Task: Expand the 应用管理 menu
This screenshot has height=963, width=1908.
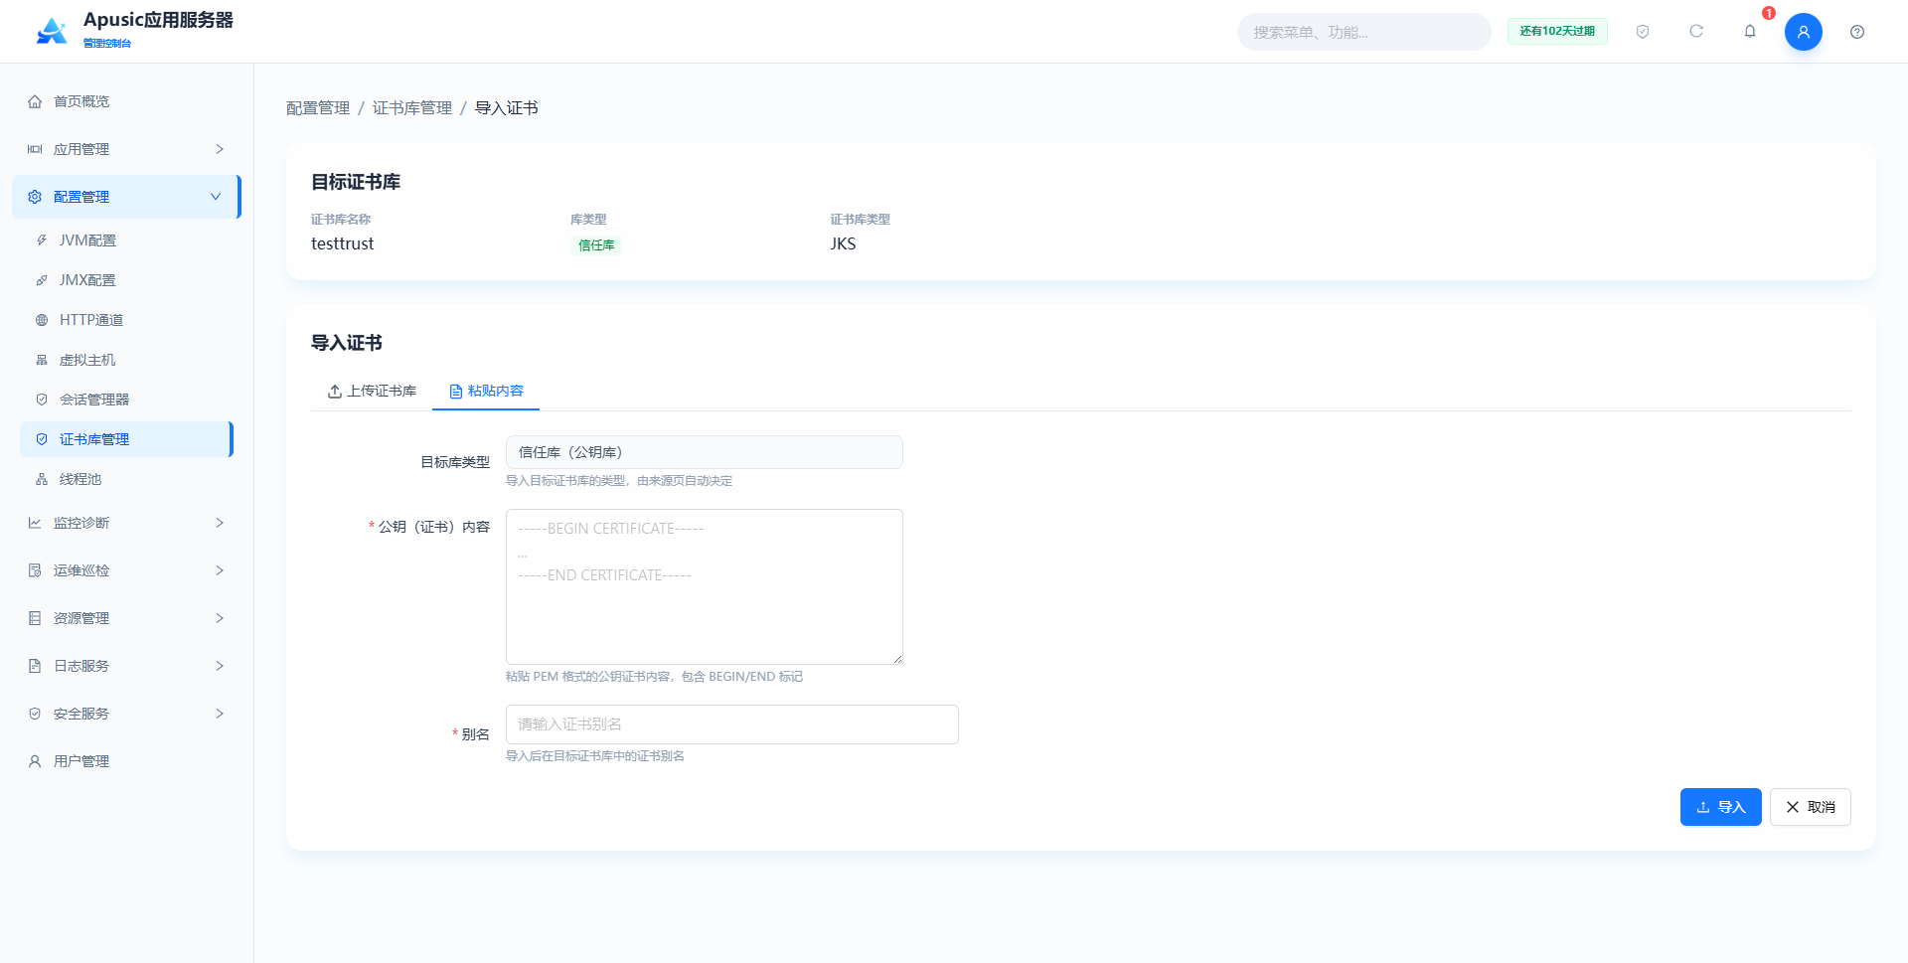Action: (127, 149)
